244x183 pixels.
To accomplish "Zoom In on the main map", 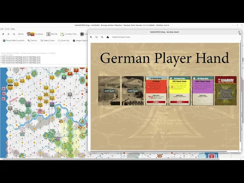I will pos(33,41).
